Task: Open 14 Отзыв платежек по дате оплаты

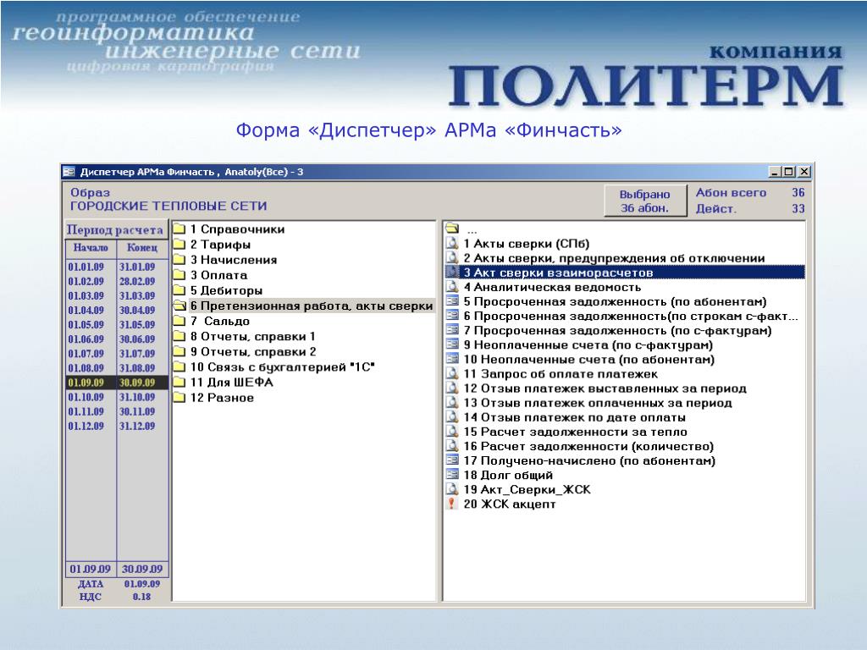Action: point(575,417)
